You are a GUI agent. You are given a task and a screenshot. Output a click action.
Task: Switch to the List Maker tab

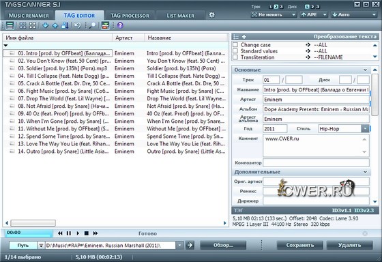[181, 16]
